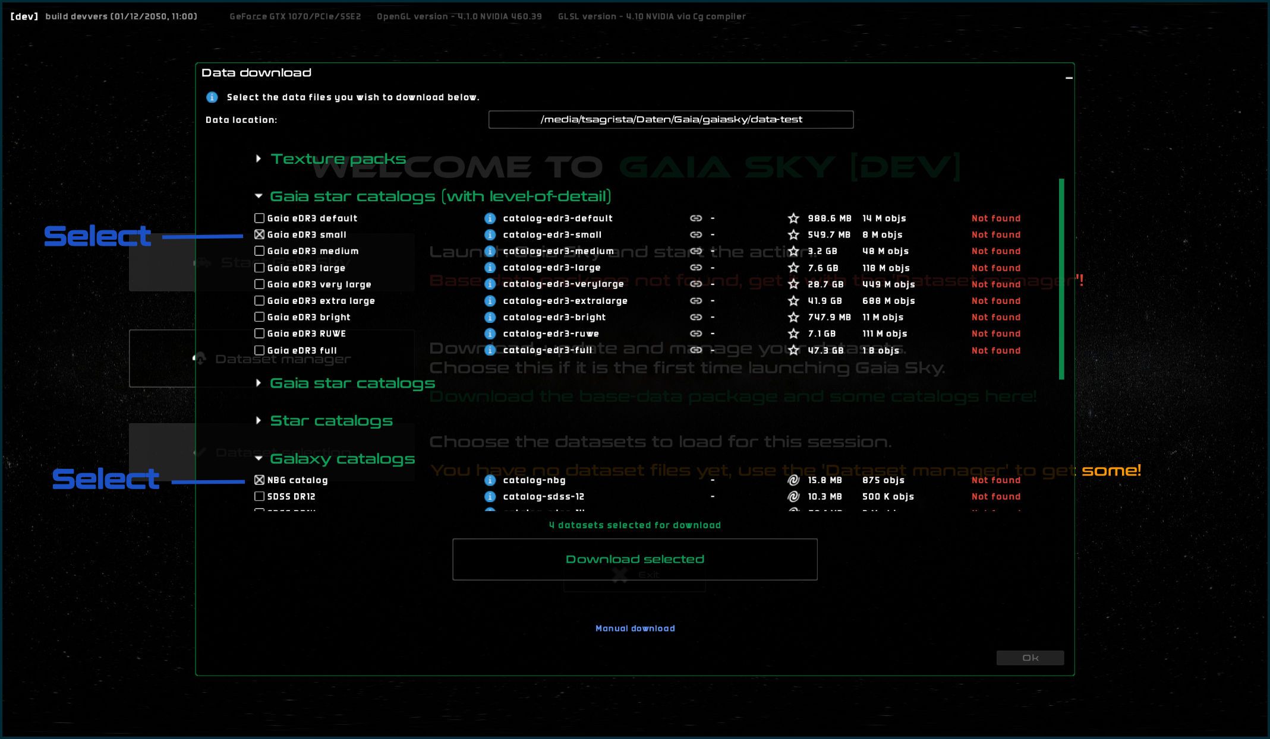This screenshot has height=739, width=1270.
Task: Click Download selected button
Action: coord(635,559)
